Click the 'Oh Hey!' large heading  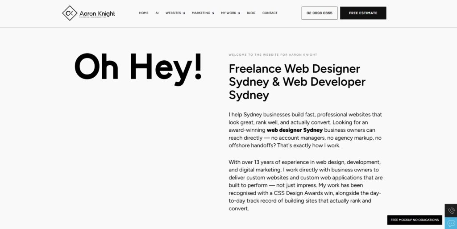(x=138, y=69)
